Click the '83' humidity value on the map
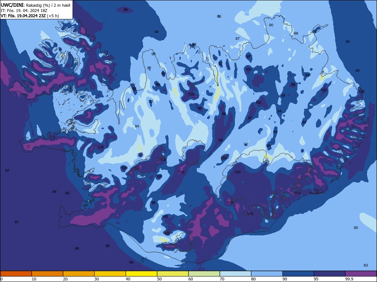This screenshot has height=282, width=377. pos(366,265)
